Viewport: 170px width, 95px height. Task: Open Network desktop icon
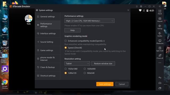coord(5,31)
